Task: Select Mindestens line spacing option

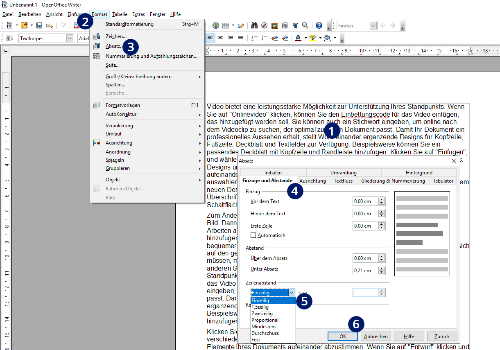Action: pyautogui.click(x=273, y=327)
